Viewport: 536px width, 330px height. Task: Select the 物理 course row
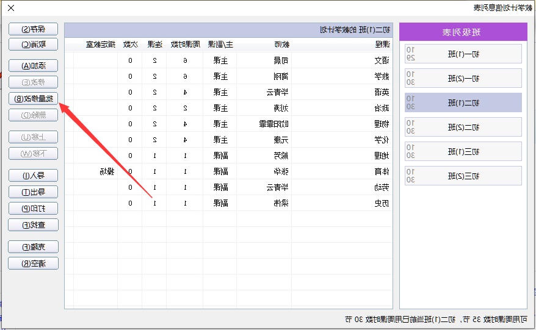228,124
